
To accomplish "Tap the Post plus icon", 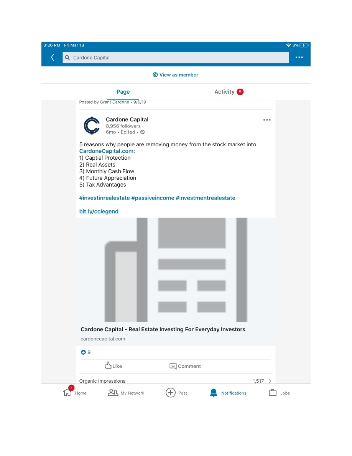I will click(171, 393).
